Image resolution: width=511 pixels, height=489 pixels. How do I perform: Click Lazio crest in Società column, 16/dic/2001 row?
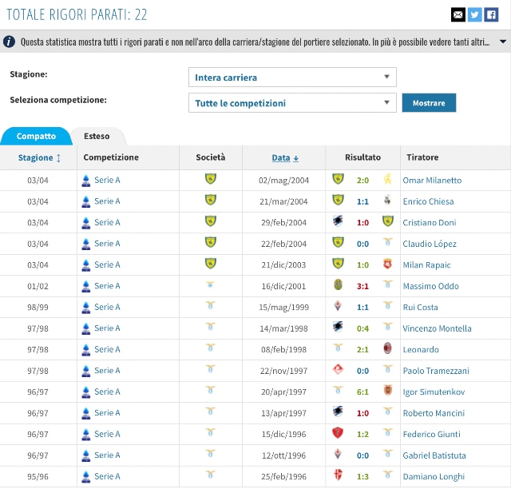(x=211, y=284)
